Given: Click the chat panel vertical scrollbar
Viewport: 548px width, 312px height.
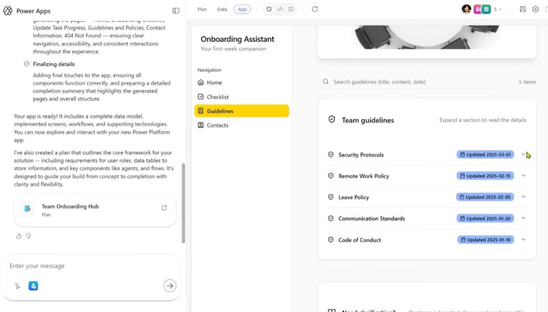Looking at the screenshot, I should click(x=183, y=203).
